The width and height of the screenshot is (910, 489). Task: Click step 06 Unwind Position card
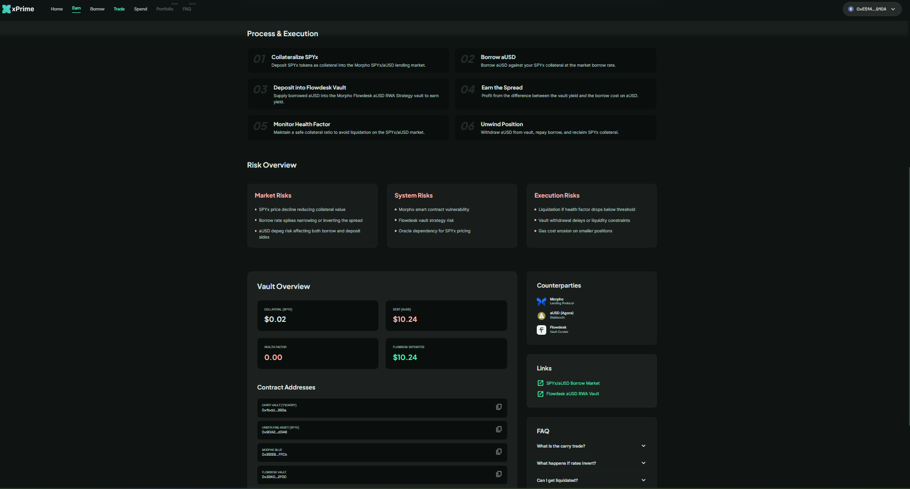(555, 128)
